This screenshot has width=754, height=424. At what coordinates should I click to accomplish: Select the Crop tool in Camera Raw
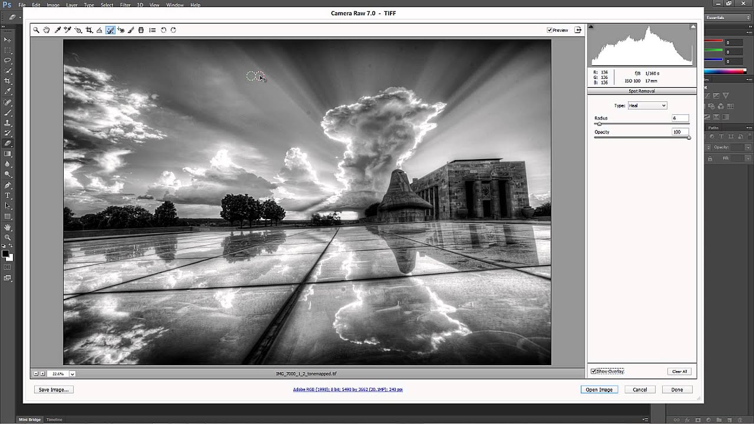[x=89, y=30]
